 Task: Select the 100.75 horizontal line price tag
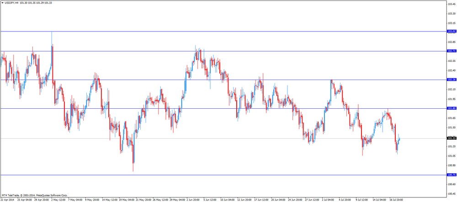(452, 175)
